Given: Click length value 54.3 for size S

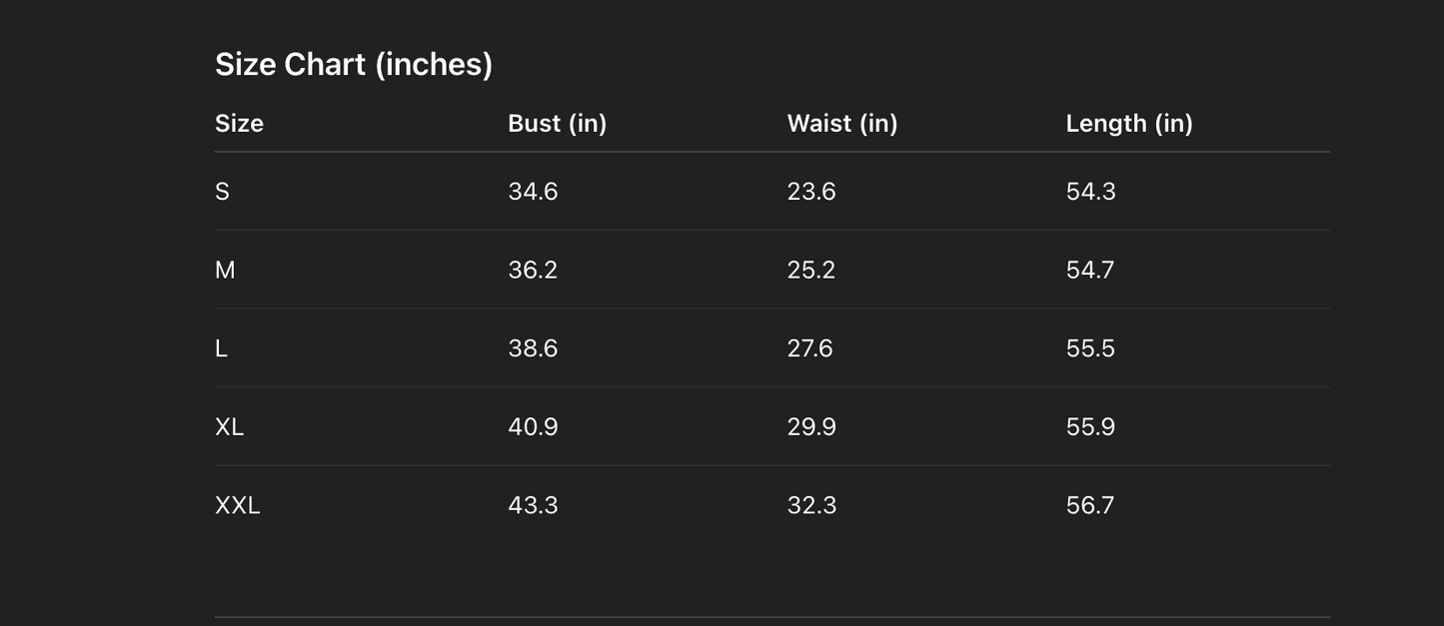Looking at the screenshot, I should click(x=1090, y=192).
